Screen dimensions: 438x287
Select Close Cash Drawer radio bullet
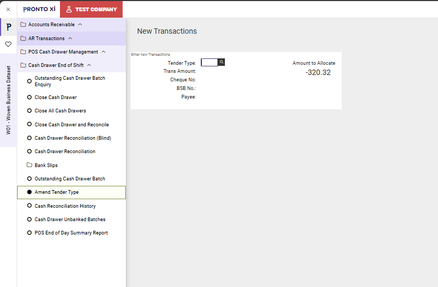[x=29, y=97]
